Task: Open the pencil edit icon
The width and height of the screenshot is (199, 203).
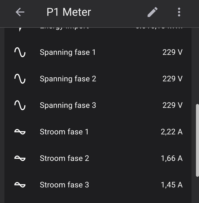Action: [153, 12]
